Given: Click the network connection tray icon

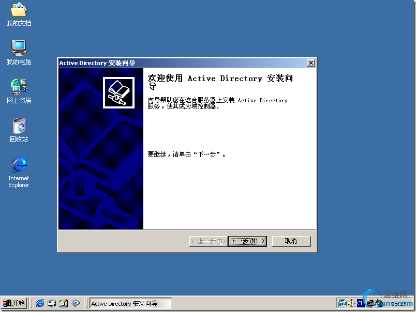Looking at the screenshot, I should pos(370,303).
